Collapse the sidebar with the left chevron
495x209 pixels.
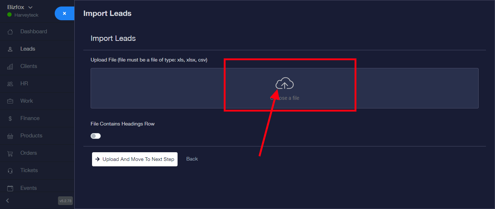click(8, 201)
